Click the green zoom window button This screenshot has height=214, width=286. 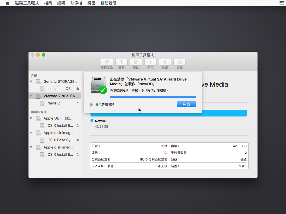(44, 55)
